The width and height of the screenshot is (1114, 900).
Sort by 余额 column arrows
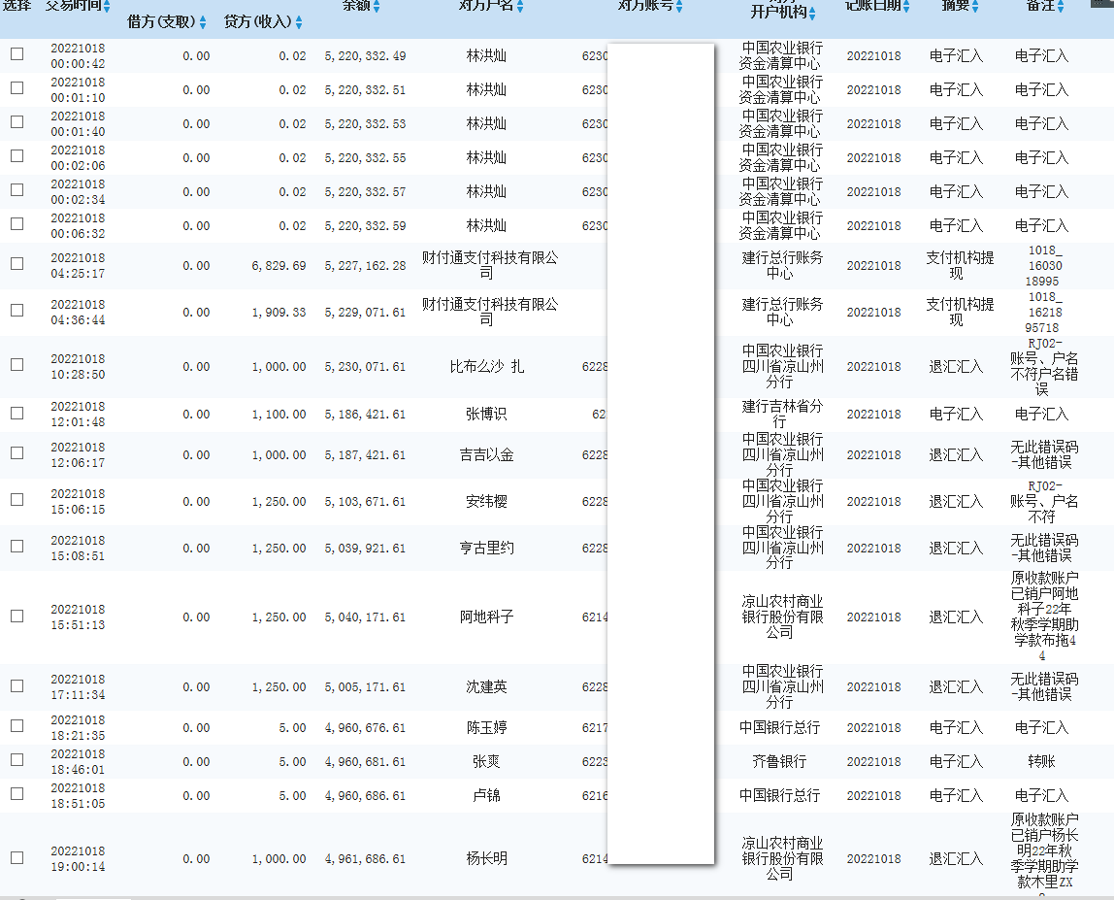coord(377,7)
